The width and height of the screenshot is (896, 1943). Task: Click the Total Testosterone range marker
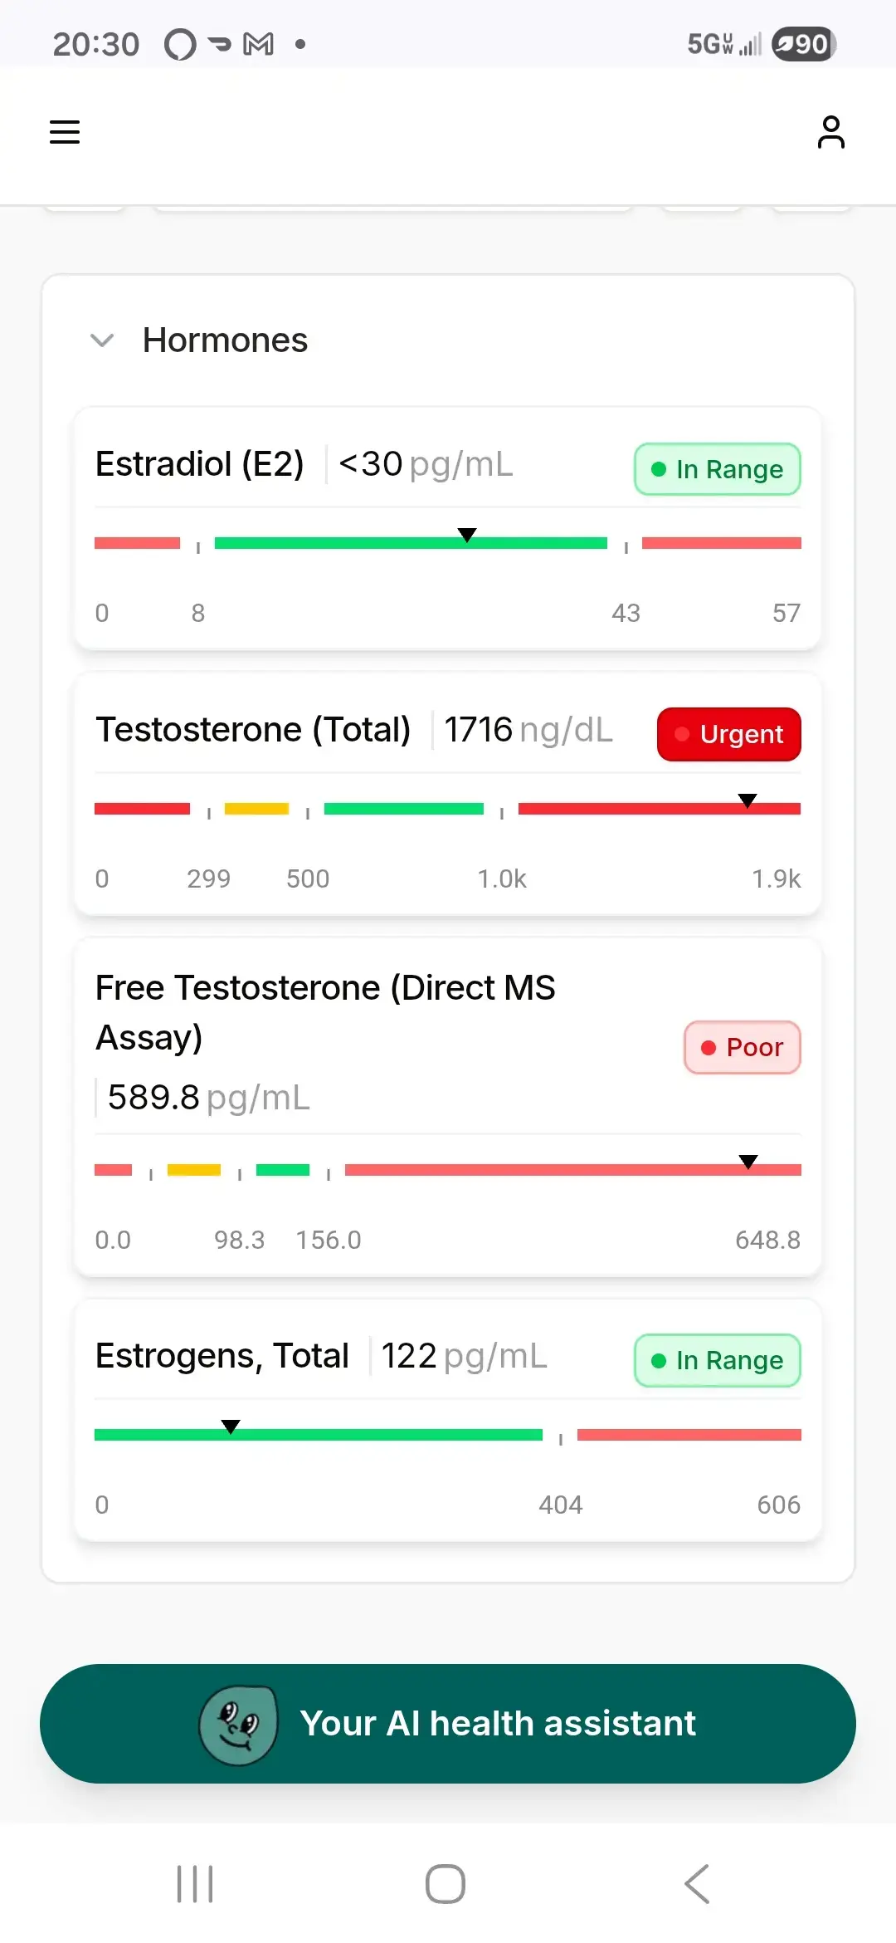[747, 800]
